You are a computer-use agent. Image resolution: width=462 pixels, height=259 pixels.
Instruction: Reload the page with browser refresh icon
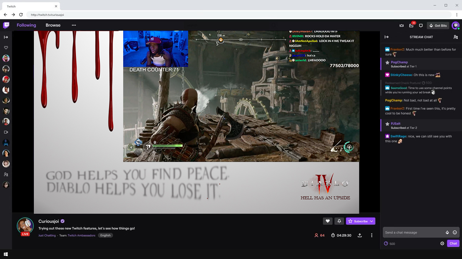(x=21, y=15)
